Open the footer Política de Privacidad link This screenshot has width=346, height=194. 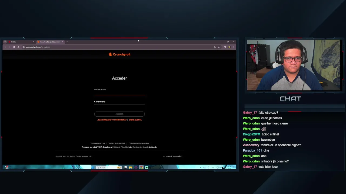[117, 143]
